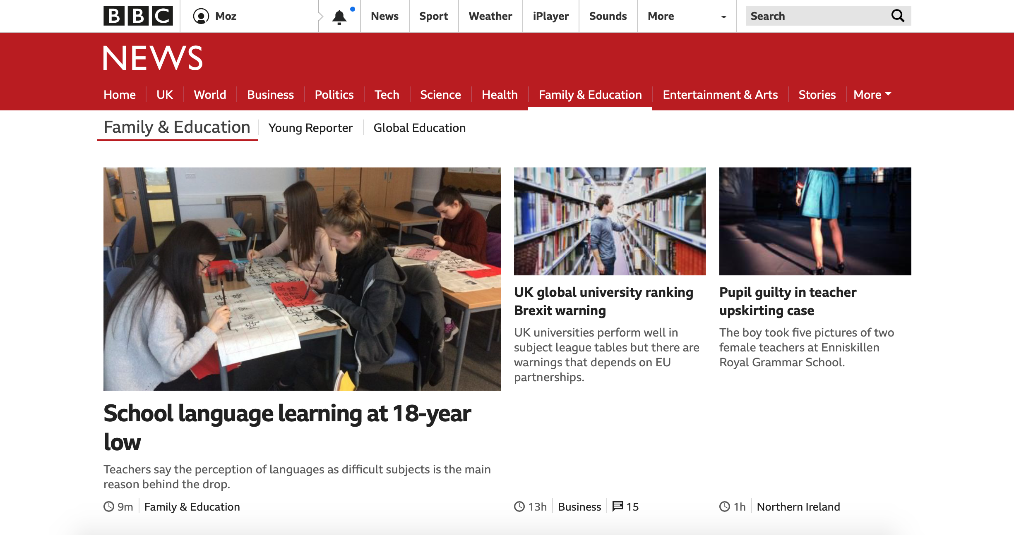Viewport: 1014px width, 535px height.
Task: Open Weather in the top bar
Action: [x=490, y=16]
